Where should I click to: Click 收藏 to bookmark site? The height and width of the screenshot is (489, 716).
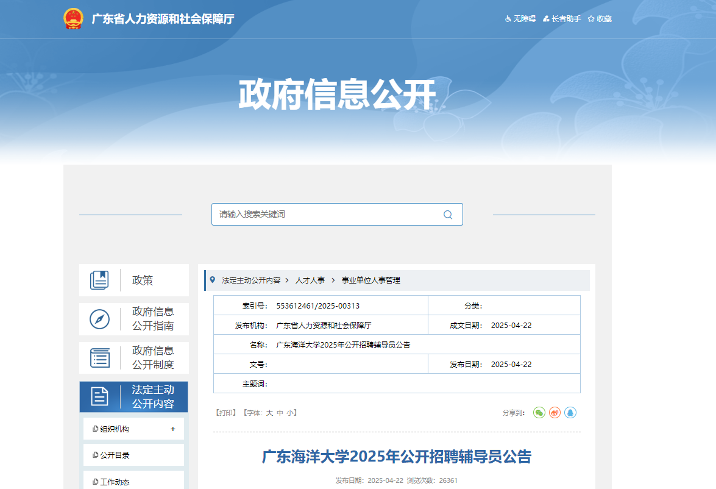[x=600, y=19]
